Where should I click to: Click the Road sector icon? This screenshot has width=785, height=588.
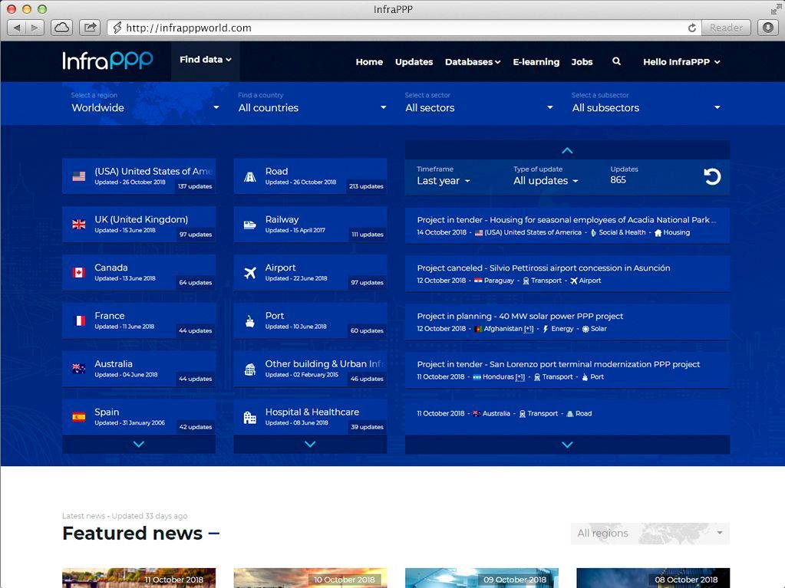point(249,176)
